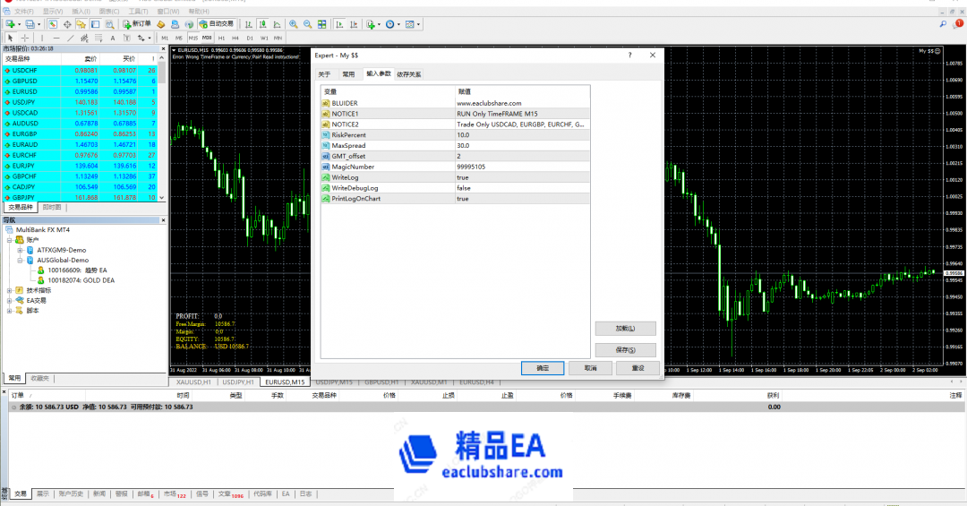Select the Trendline drawing tool
This screenshot has width=967, height=506.
[71, 38]
